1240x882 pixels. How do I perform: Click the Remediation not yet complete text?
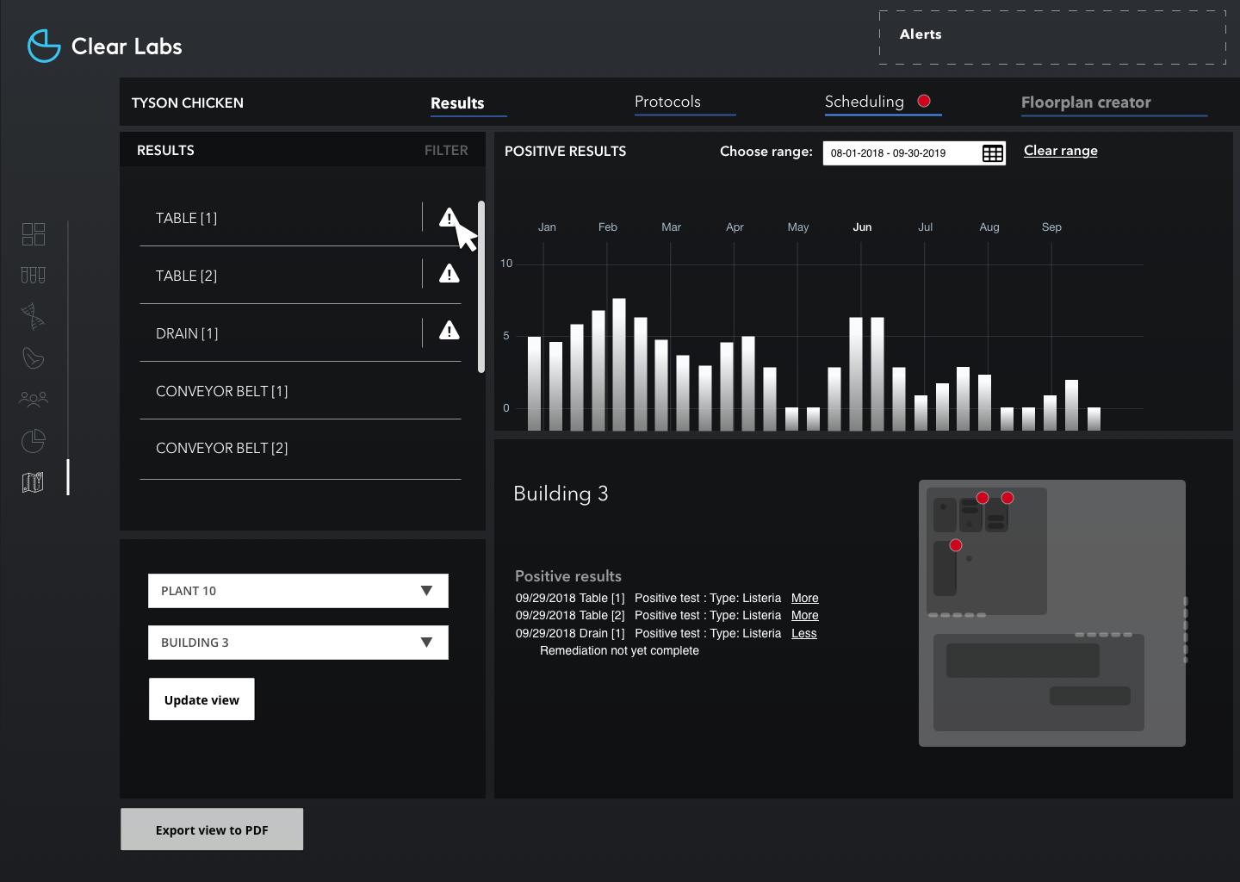(x=619, y=650)
